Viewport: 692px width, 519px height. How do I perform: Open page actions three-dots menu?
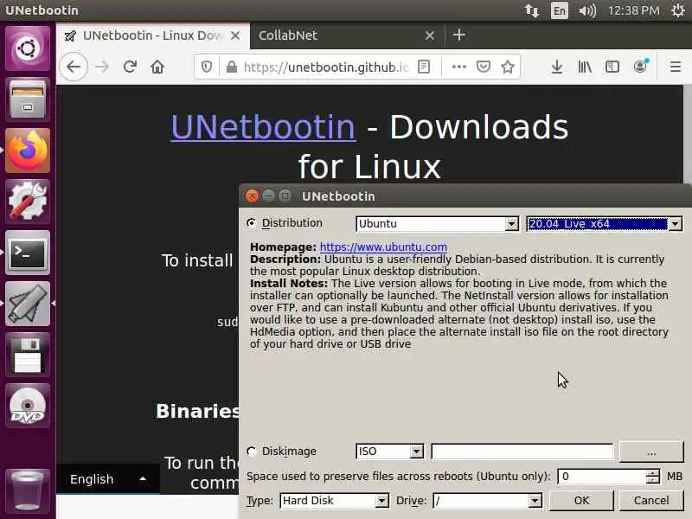pyautogui.click(x=459, y=67)
